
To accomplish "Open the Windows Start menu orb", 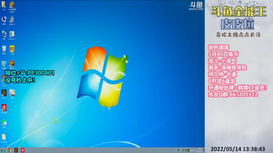I will coord(3,150).
